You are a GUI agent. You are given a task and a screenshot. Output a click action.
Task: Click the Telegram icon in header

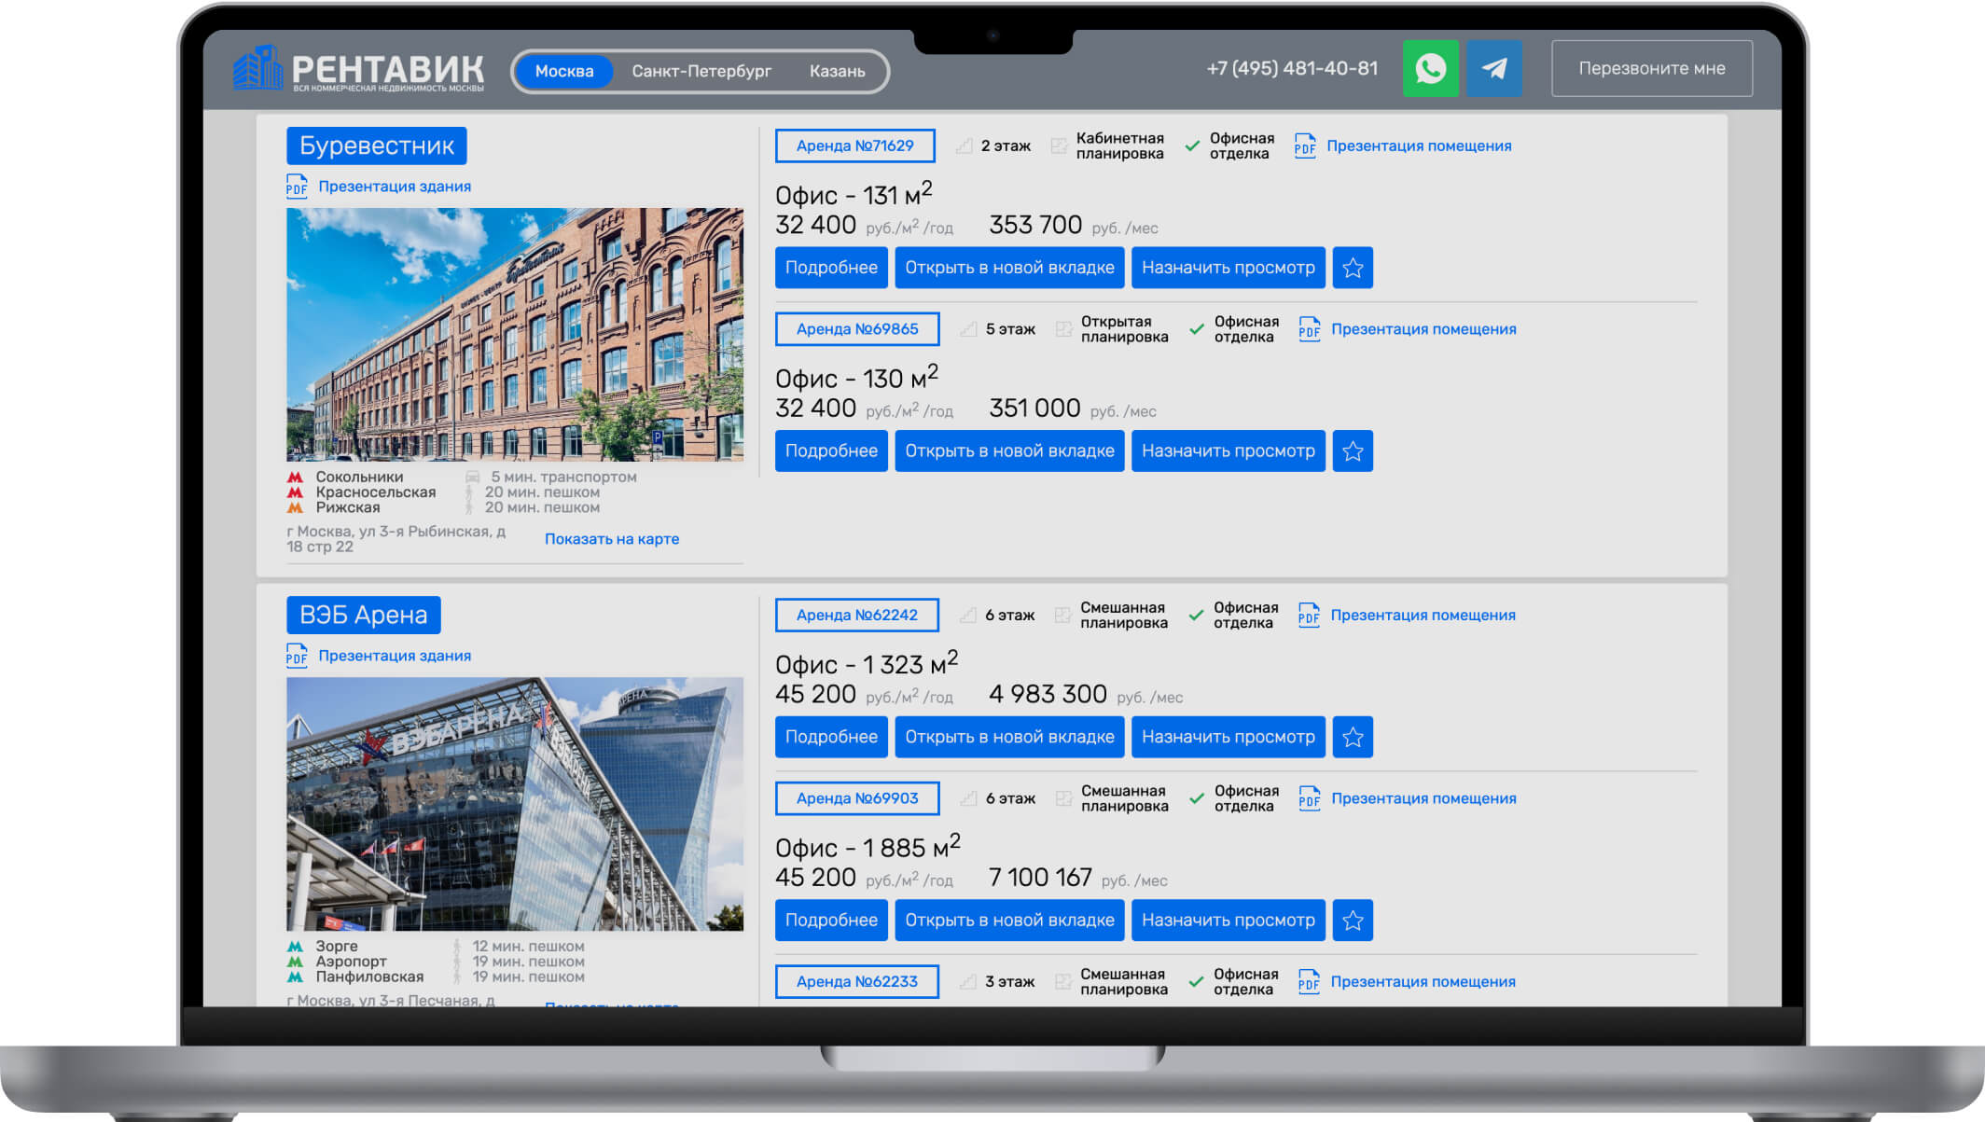tap(1493, 68)
